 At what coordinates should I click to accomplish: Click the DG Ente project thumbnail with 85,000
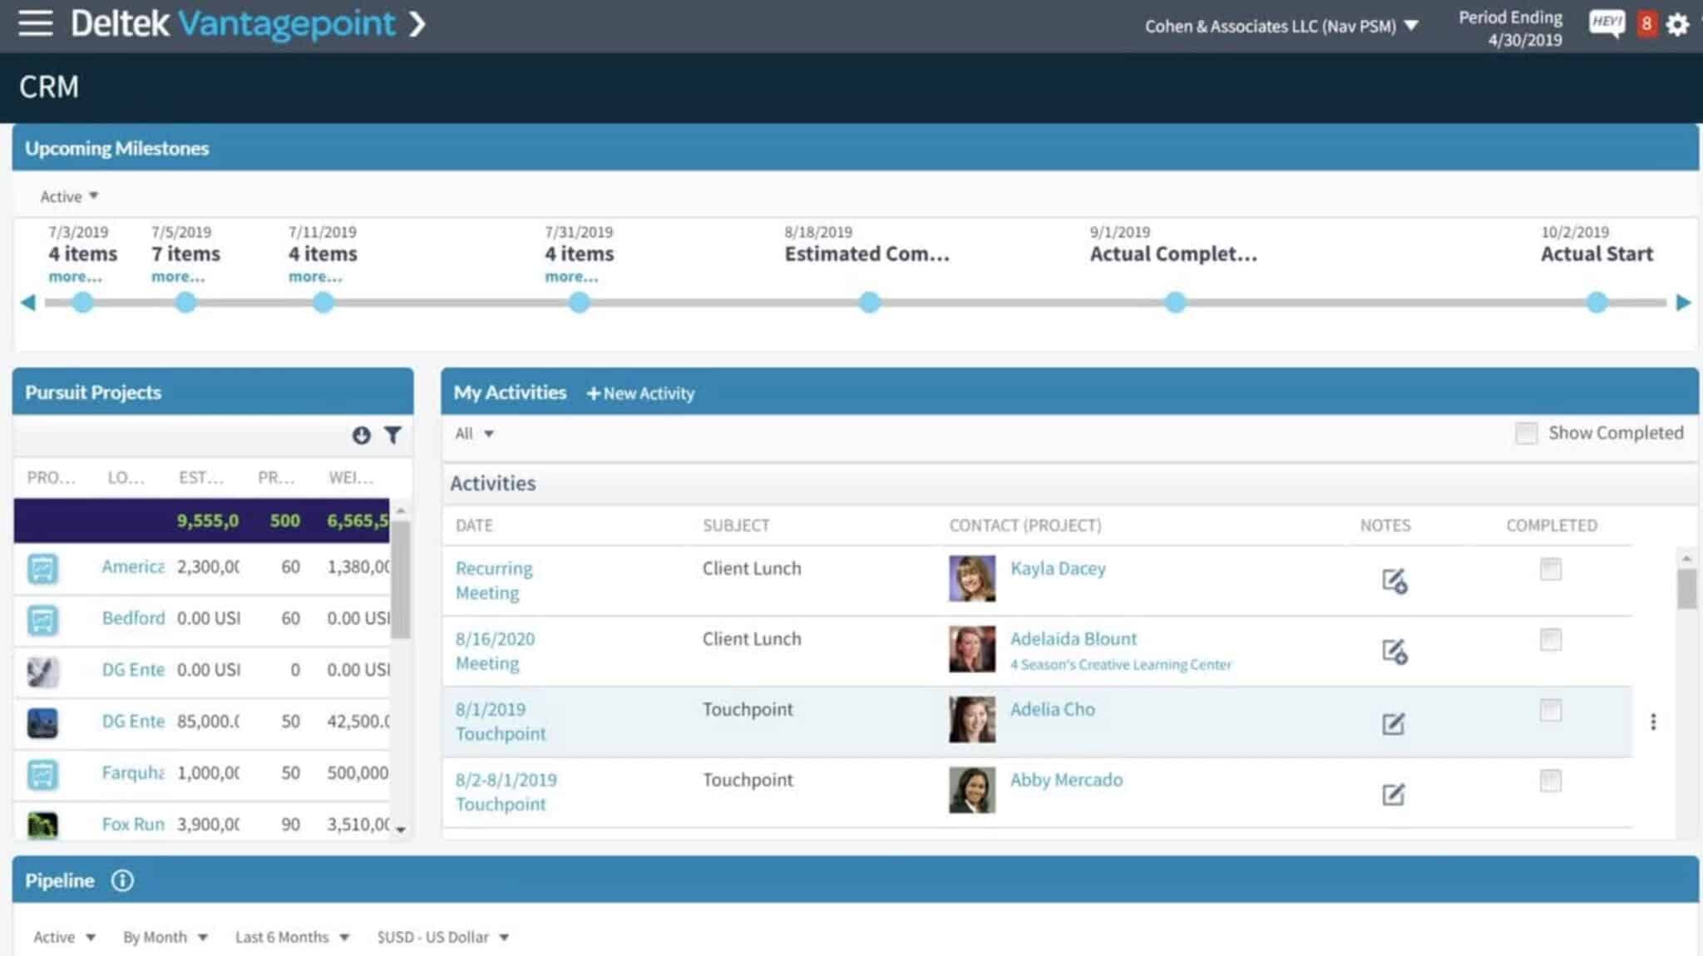pos(42,722)
